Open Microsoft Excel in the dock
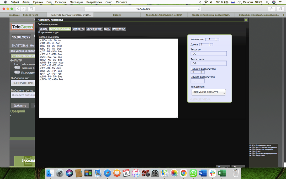The image size is (286, 179). pyautogui.click(x=222, y=173)
